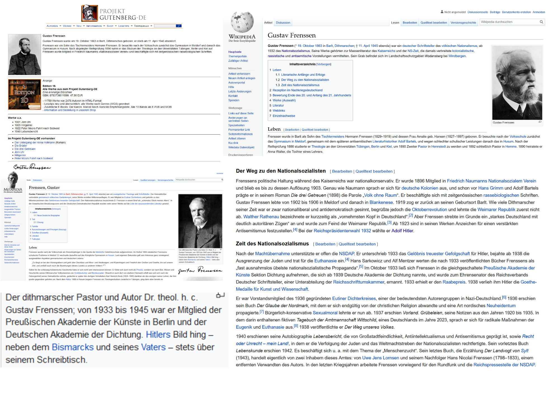Open the Jörn Uhl work link

[19, 152]
